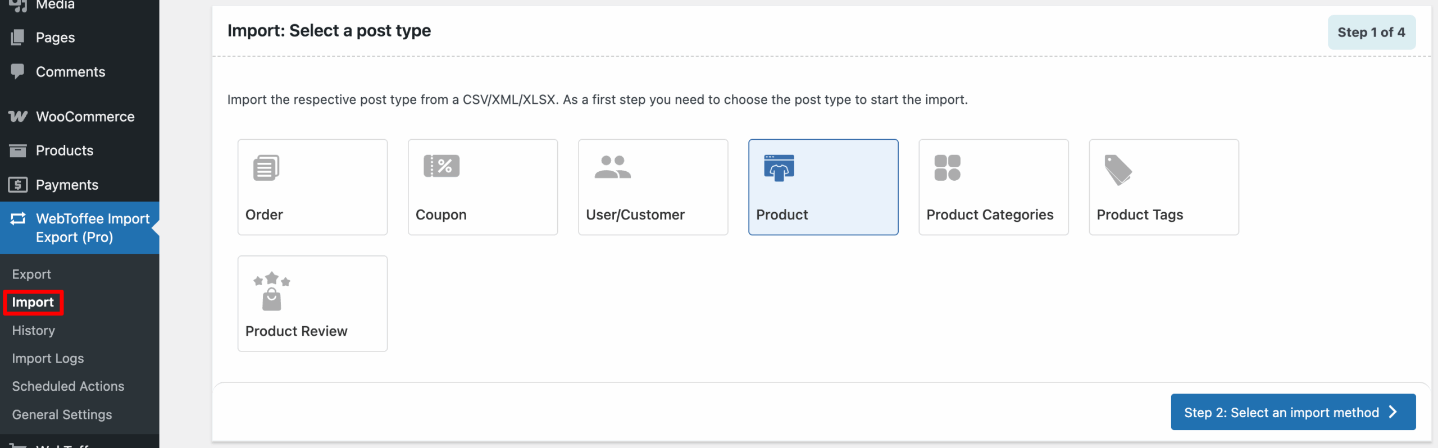
Task: Click the chevron arrow on Step 2 button
Action: pos(1393,412)
